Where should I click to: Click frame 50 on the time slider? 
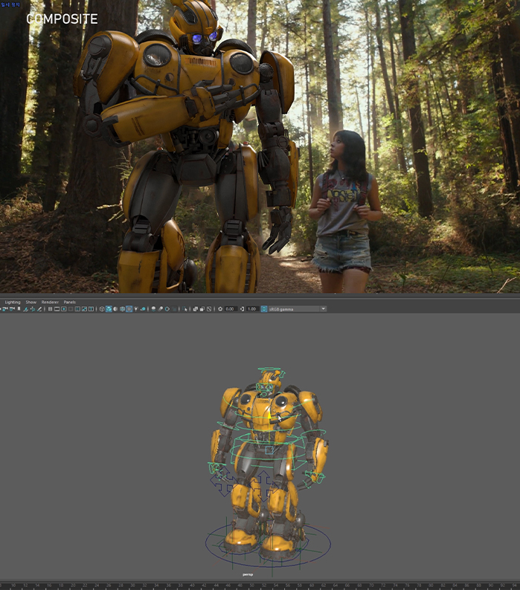click(x=251, y=586)
